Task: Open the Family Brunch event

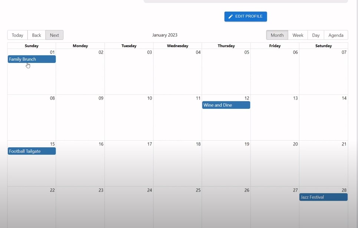Action: coord(32,59)
